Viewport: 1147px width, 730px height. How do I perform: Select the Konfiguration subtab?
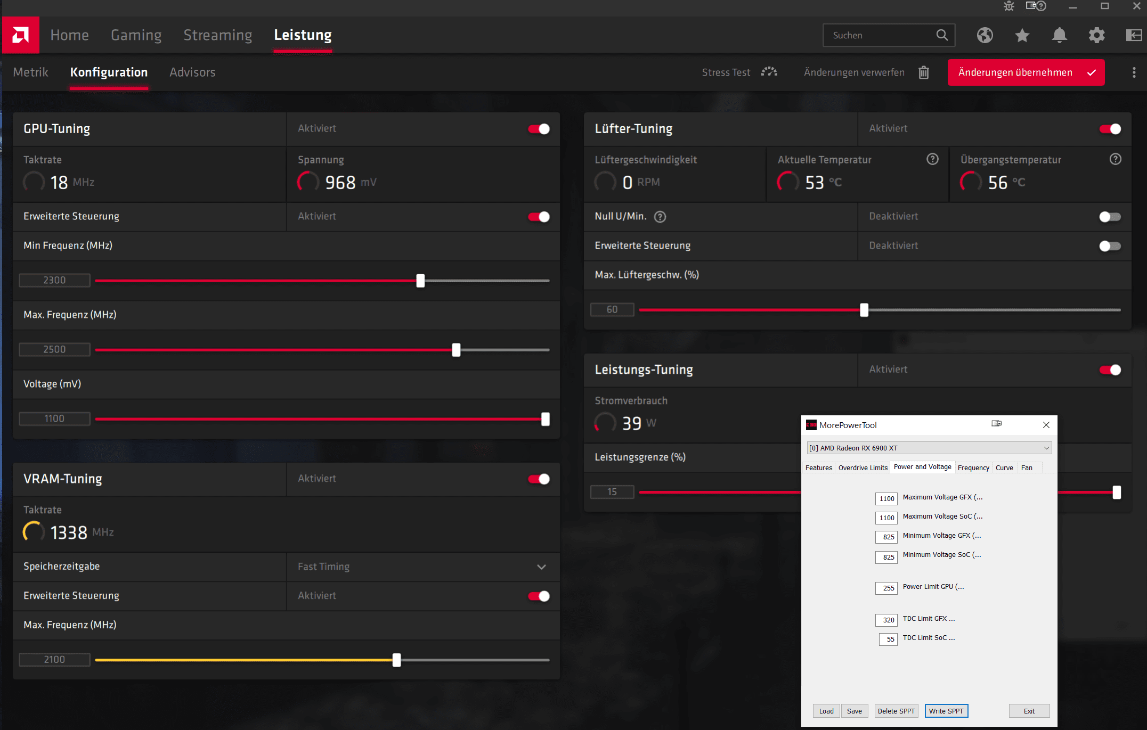(109, 72)
